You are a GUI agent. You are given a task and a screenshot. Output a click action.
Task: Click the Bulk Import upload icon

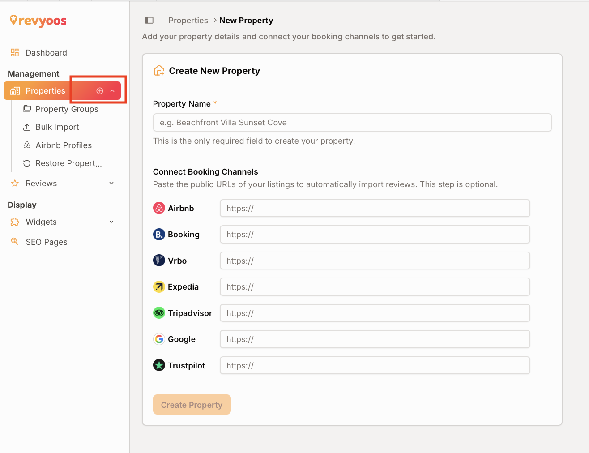[x=27, y=127]
